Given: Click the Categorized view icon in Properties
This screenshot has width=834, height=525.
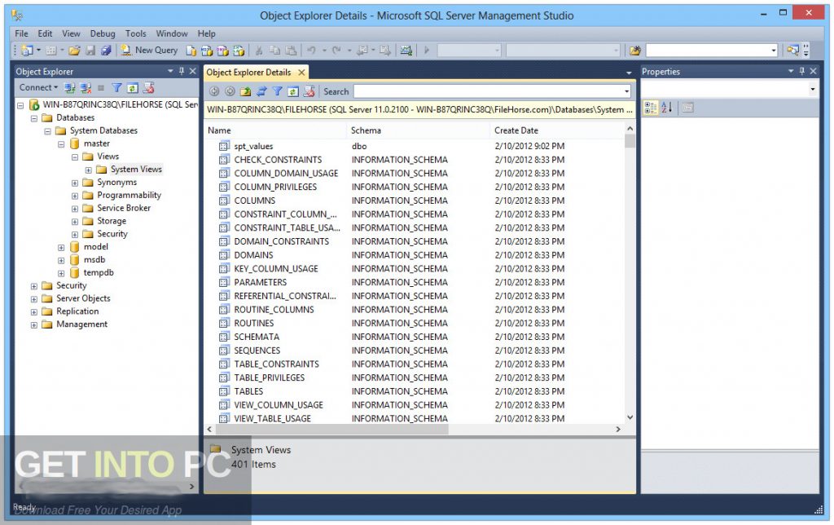Looking at the screenshot, I should coord(651,108).
